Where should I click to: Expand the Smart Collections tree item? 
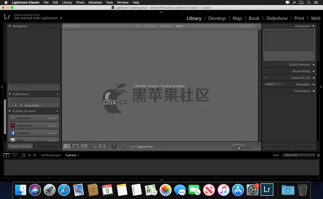15,105
